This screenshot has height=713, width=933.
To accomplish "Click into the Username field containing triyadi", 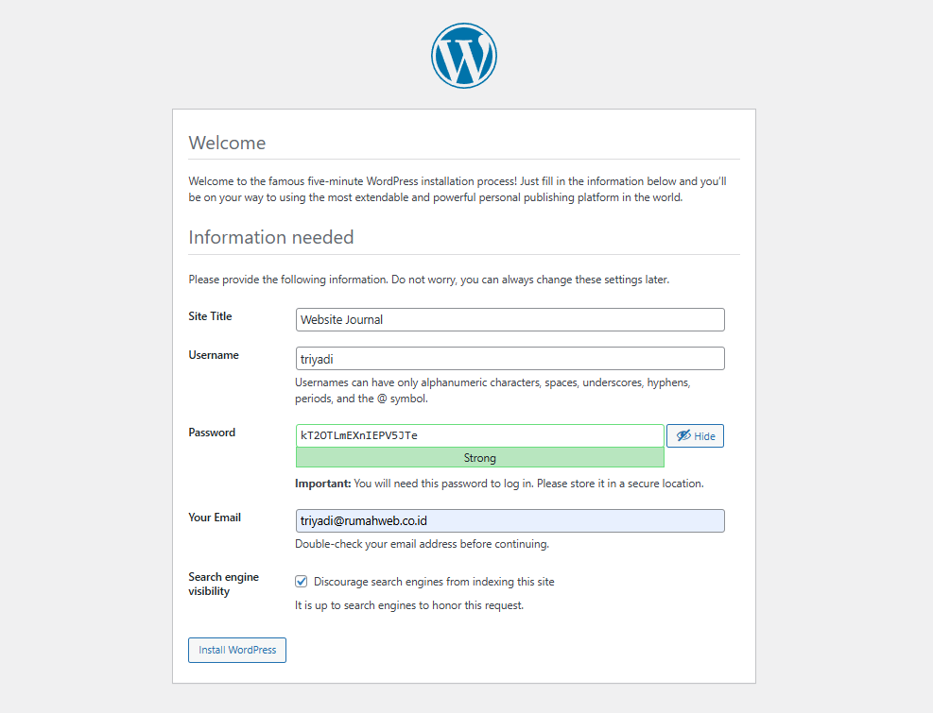I will pos(510,358).
